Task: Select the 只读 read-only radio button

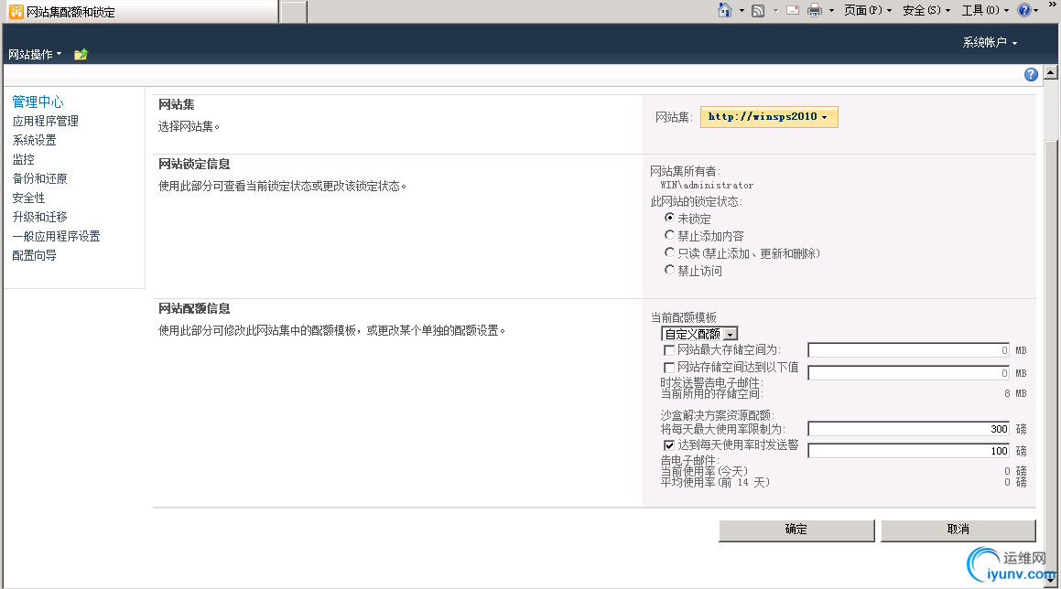Action: point(669,252)
